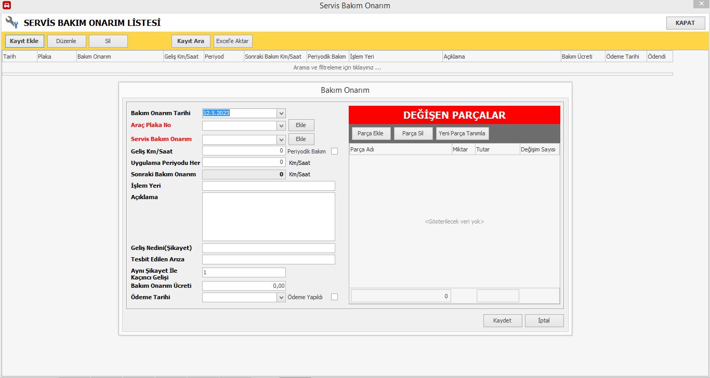Cancel the form with İptal button
The width and height of the screenshot is (710, 378).
[x=544, y=320]
